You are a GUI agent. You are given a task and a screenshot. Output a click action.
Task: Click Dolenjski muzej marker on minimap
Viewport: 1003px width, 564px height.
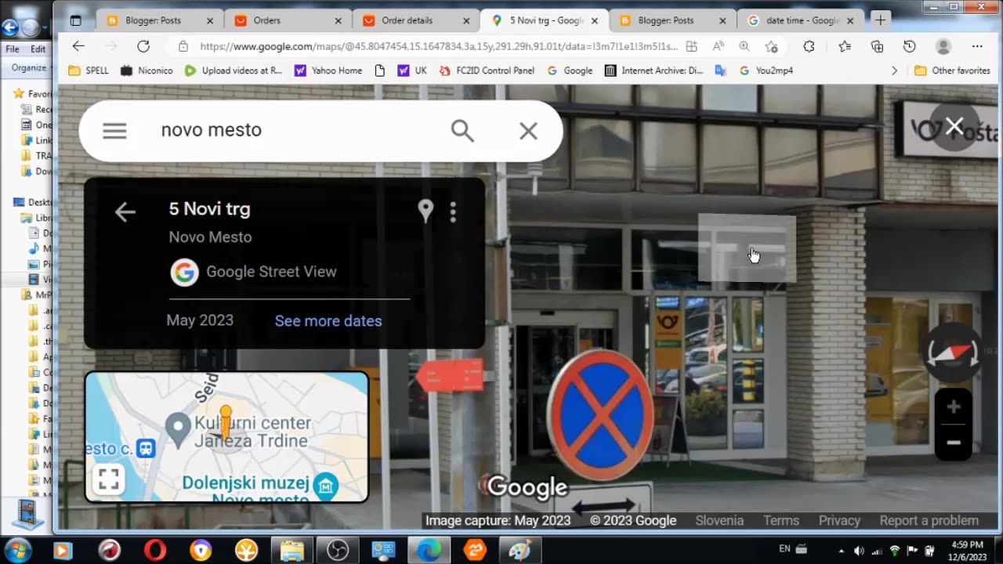[326, 486]
